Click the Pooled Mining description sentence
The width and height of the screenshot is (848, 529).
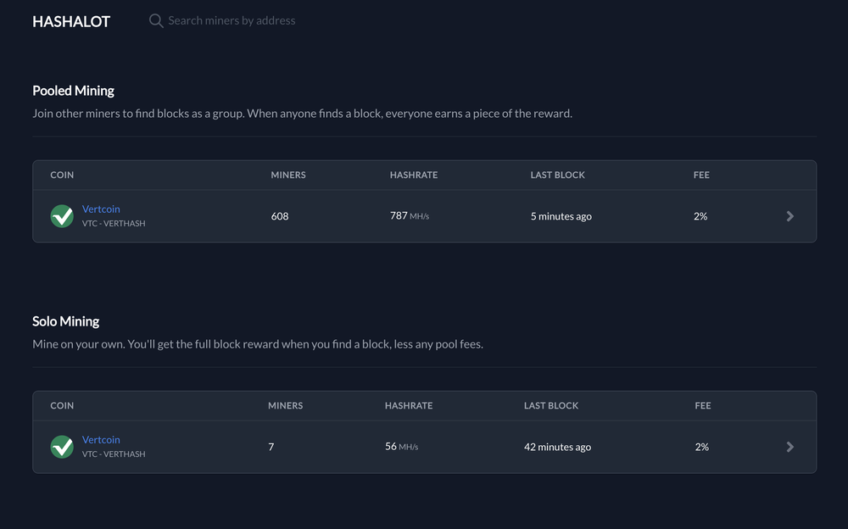click(303, 114)
